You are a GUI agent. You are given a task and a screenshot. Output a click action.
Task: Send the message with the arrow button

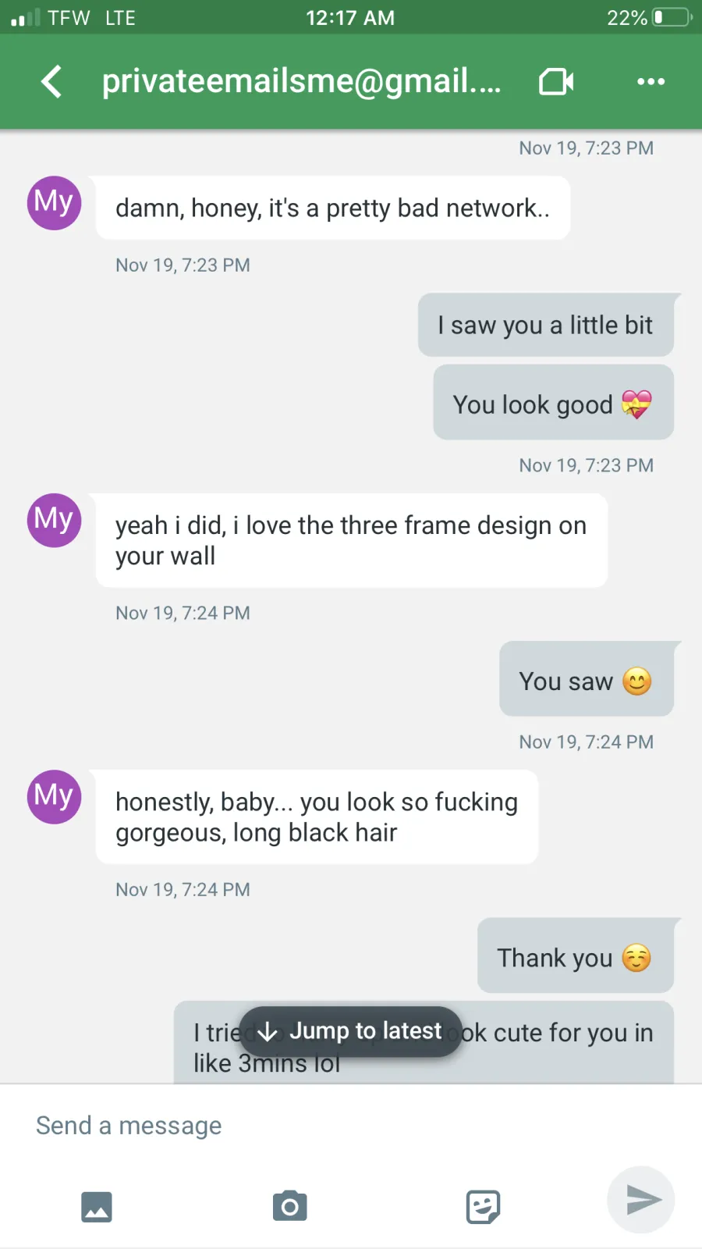tap(641, 1200)
